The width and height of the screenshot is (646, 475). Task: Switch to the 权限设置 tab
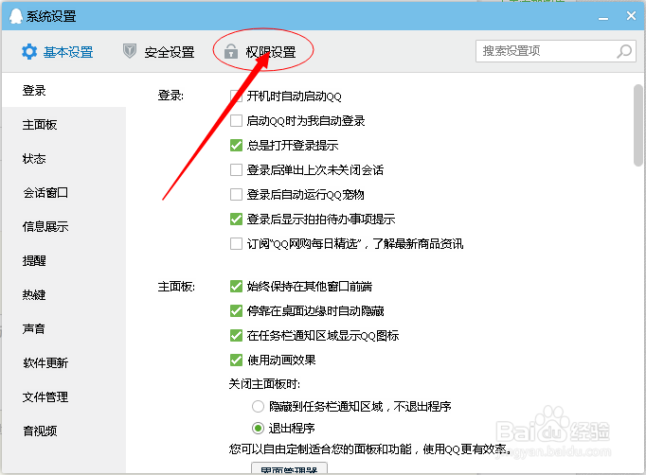click(x=260, y=52)
